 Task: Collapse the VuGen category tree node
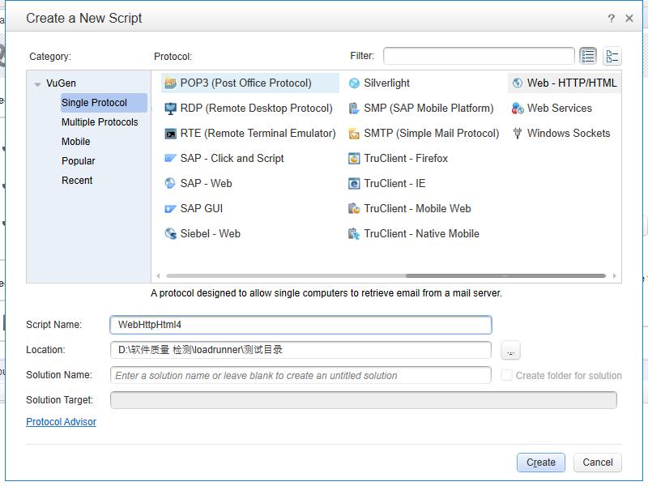point(37,84)
